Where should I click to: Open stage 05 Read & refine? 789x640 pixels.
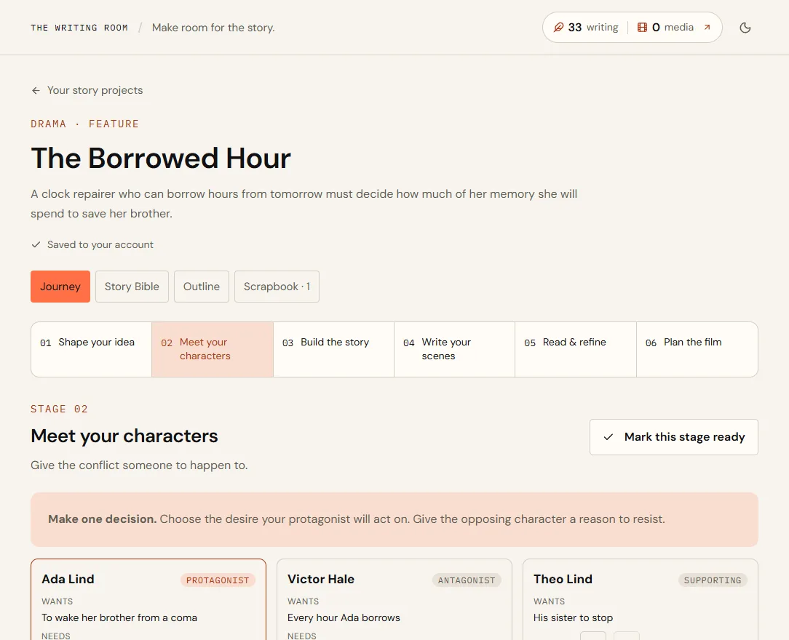click(576, 349)
